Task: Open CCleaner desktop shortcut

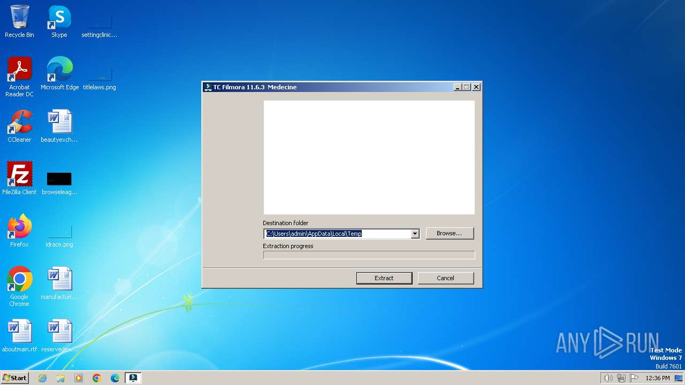Action: coord(19,126)
